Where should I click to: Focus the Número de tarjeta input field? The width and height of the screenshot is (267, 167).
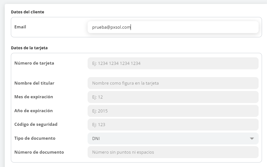(173, 63)
